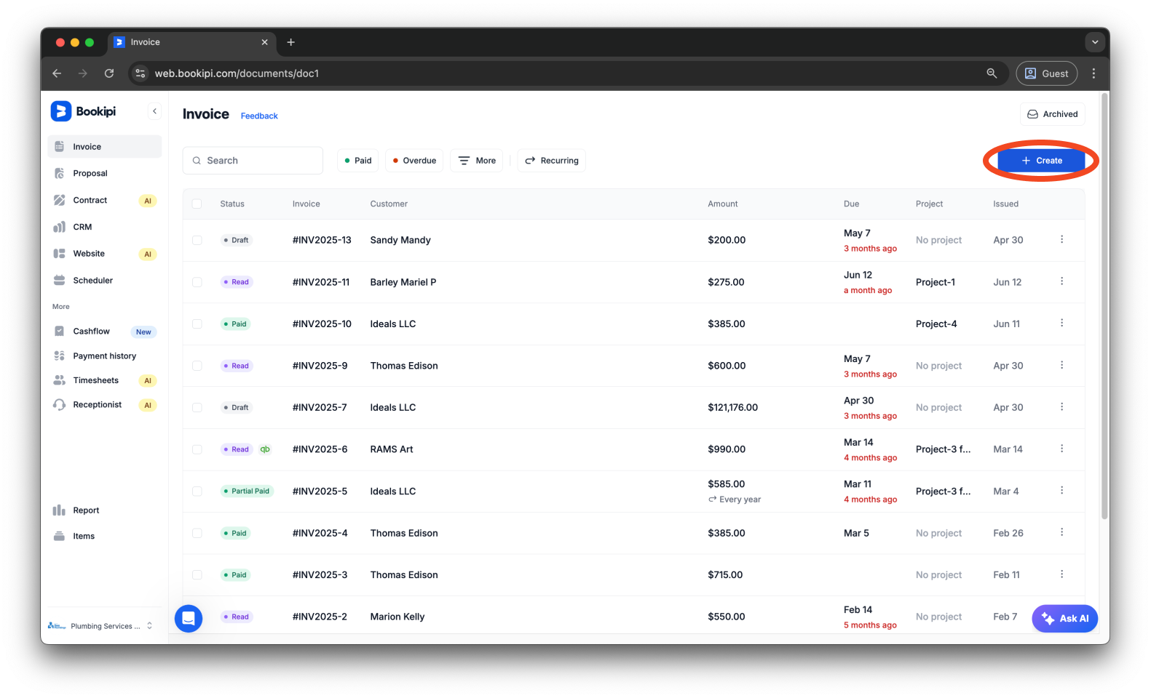1151x698 pixels.
Task: Go back with browser back arrow
Action: click(57, 73)
